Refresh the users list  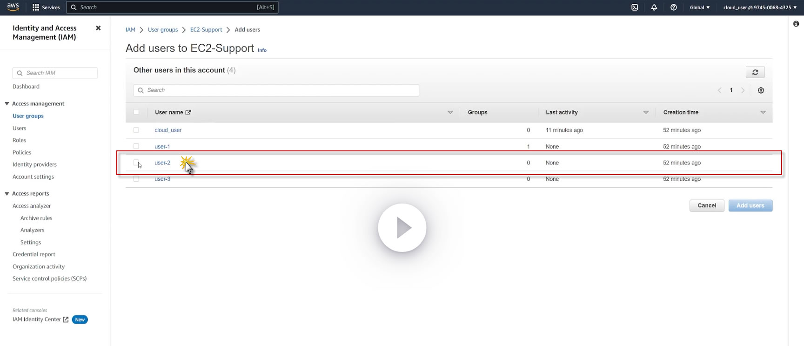tap(755, 72)
